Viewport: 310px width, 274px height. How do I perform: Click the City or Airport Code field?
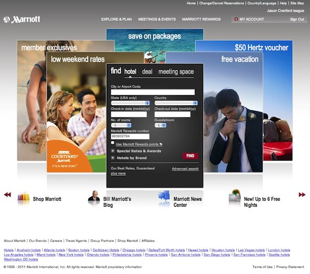[x=153, y=92]
